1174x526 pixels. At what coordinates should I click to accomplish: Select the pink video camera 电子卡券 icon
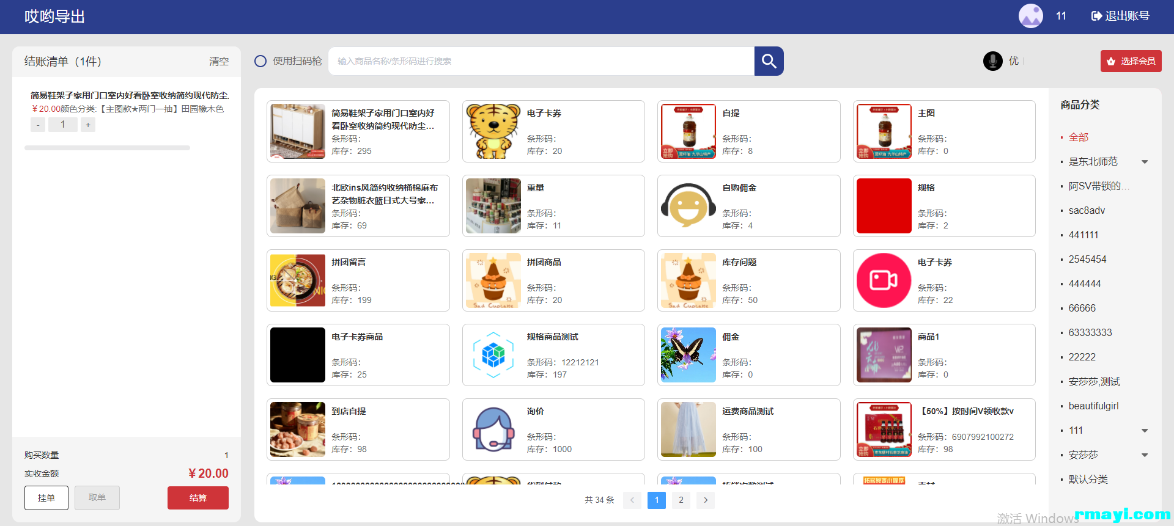(884, 280)
